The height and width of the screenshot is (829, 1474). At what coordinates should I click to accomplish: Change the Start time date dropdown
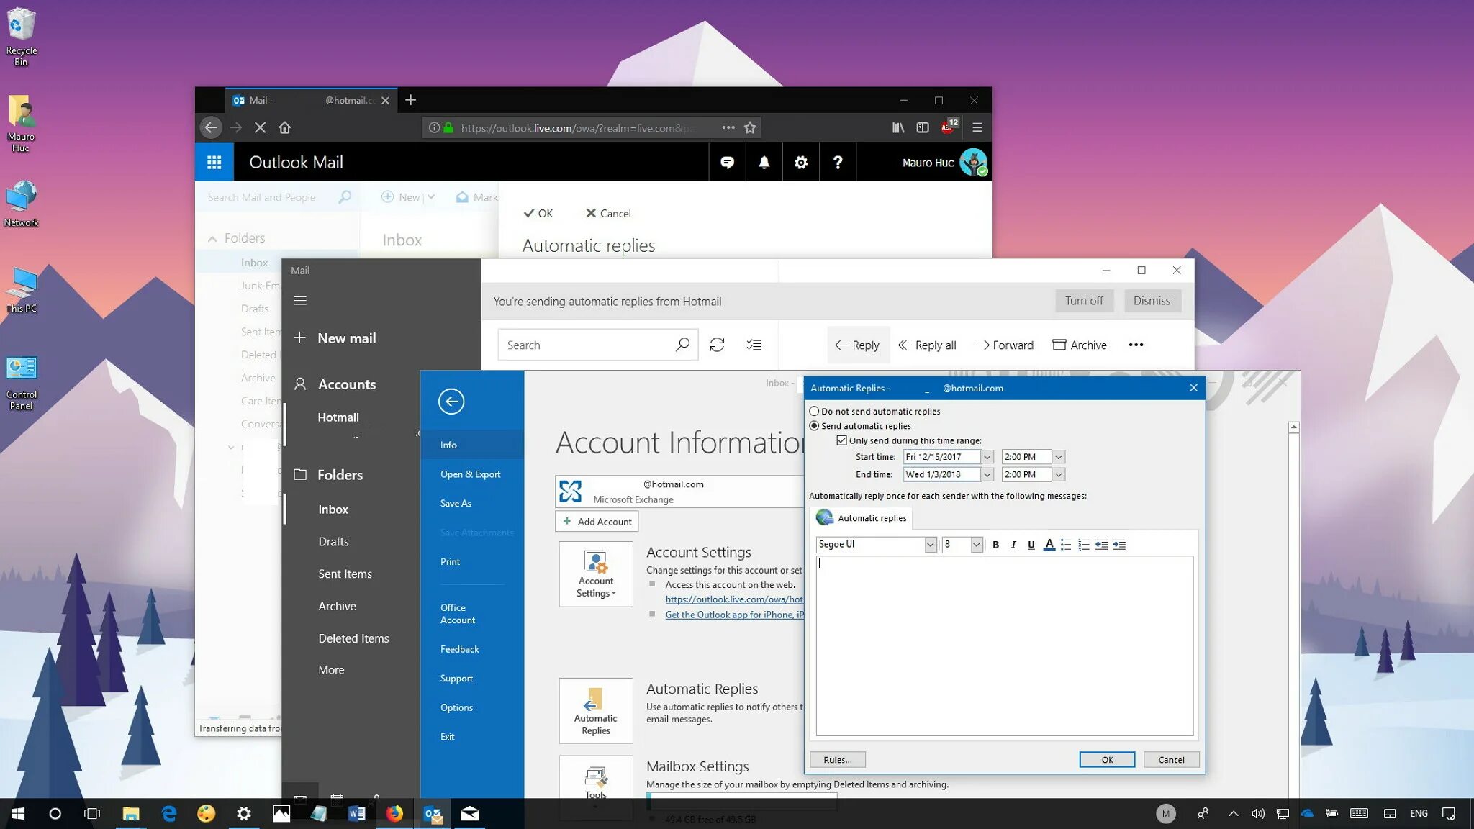click(x=986, y=456)
